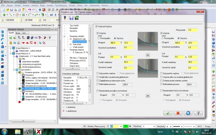Enable Nastawianie początku na konturze checkbox

click(98, 91)
